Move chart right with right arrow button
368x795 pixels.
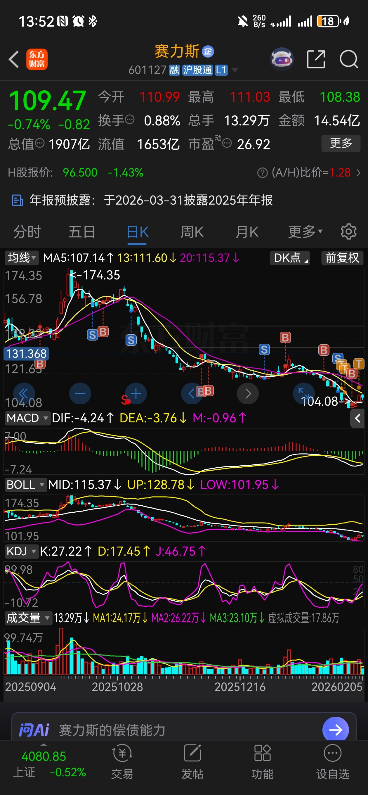click(x=248, y=393)
